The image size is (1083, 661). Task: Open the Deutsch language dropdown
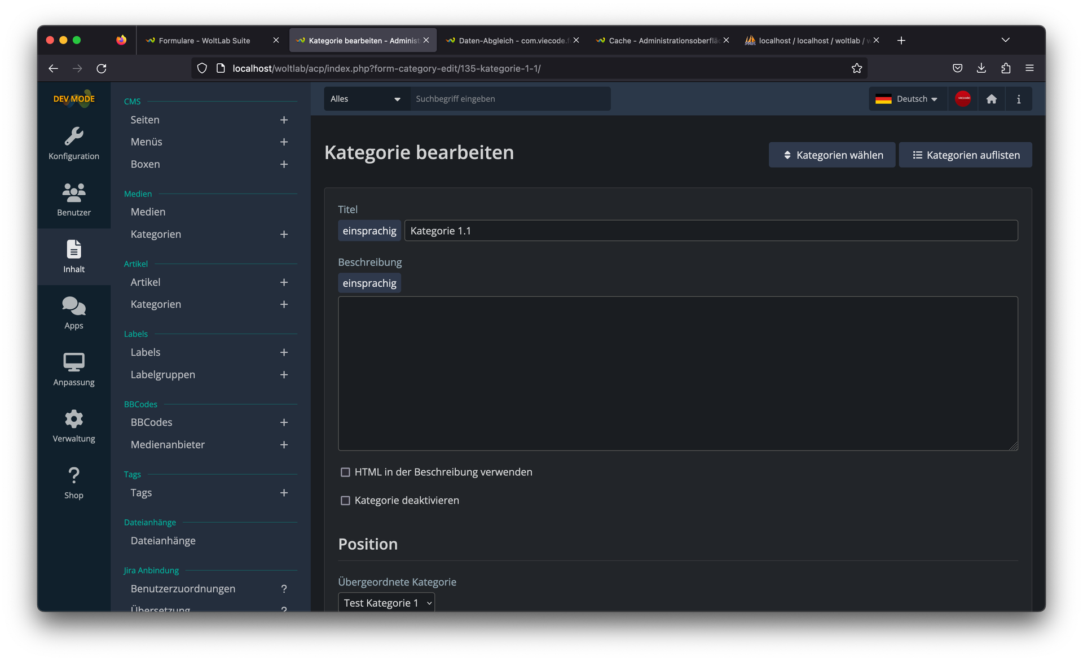coord(908,99)
